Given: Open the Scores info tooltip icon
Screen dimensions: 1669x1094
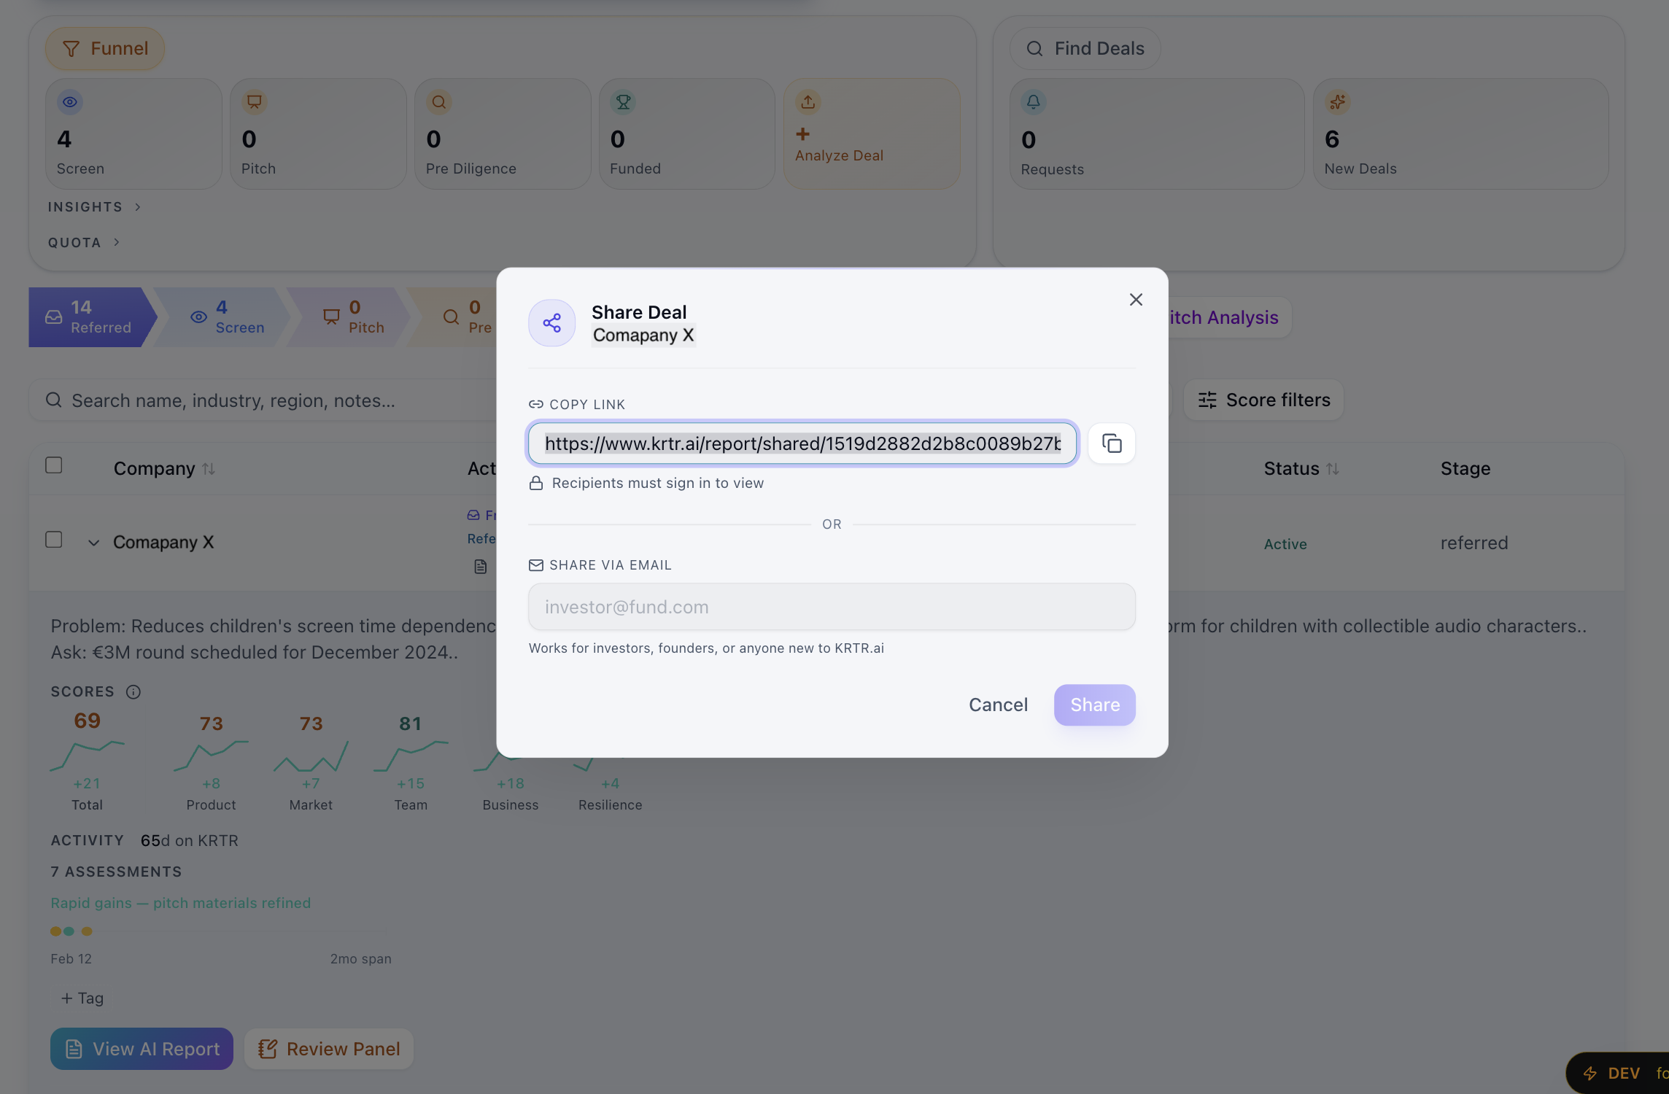Looking at the screenshot, I should (x=133, y=691).
